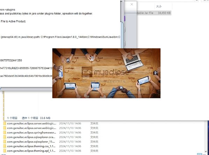Click 选中 1 个项目 33.6 MB status text

pos(36,118)
